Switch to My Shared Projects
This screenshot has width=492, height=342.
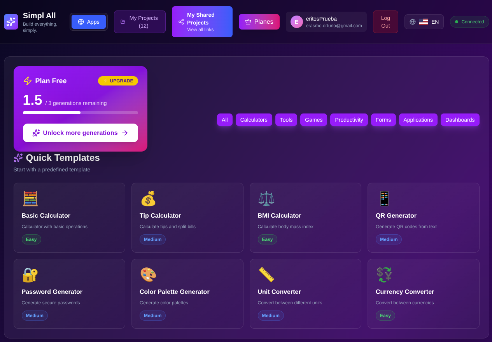202,22
